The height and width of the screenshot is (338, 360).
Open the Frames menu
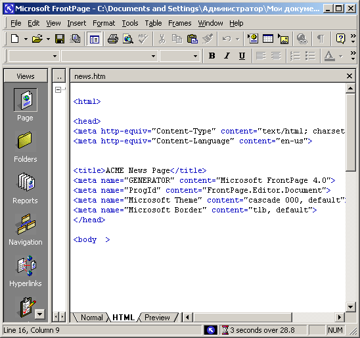point(179,23)
